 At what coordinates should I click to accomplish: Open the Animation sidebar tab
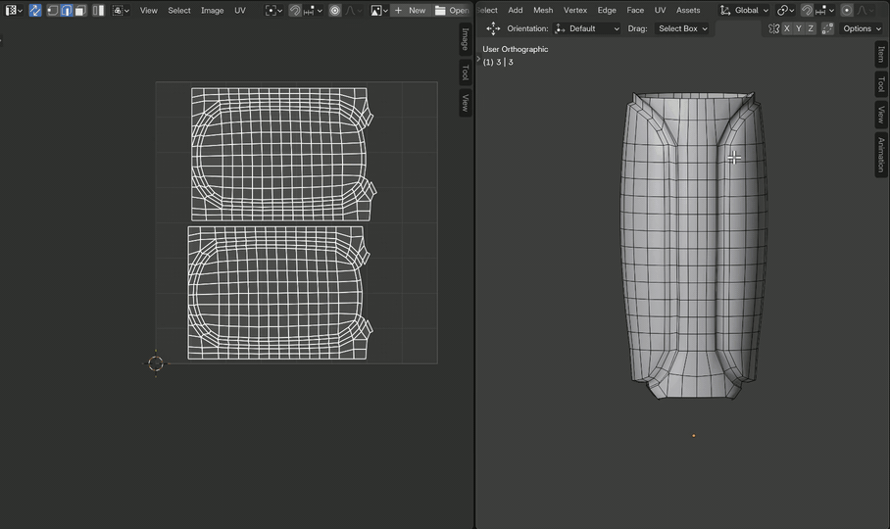click(881, 155)
